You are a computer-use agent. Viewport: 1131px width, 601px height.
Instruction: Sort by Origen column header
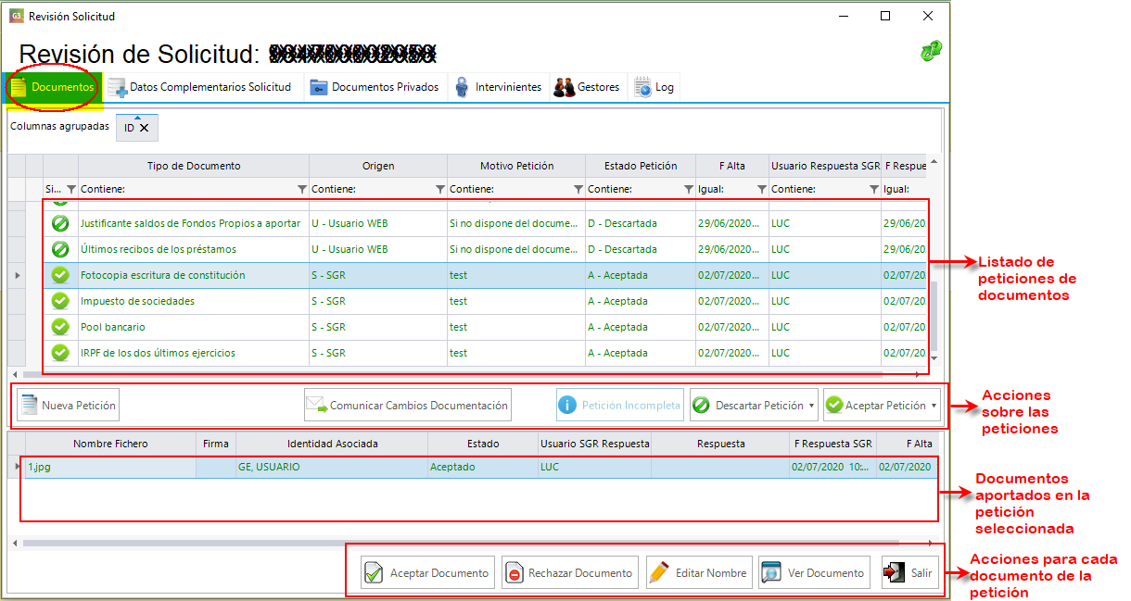(x=378, y=166)
